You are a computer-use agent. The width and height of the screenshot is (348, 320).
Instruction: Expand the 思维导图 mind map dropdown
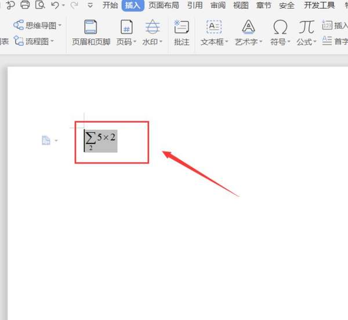60,25
